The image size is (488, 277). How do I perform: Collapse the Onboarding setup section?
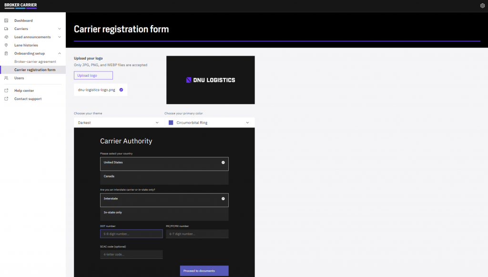coord(60,53)
